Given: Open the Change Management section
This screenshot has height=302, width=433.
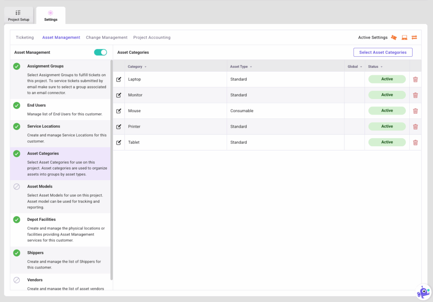Looking at the screenshot, I should (107, 37).
